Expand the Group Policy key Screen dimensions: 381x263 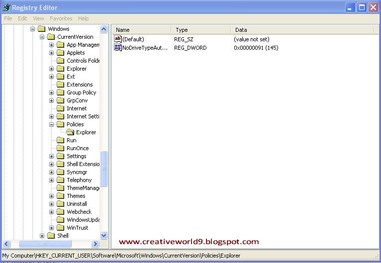tap(52, 93)
